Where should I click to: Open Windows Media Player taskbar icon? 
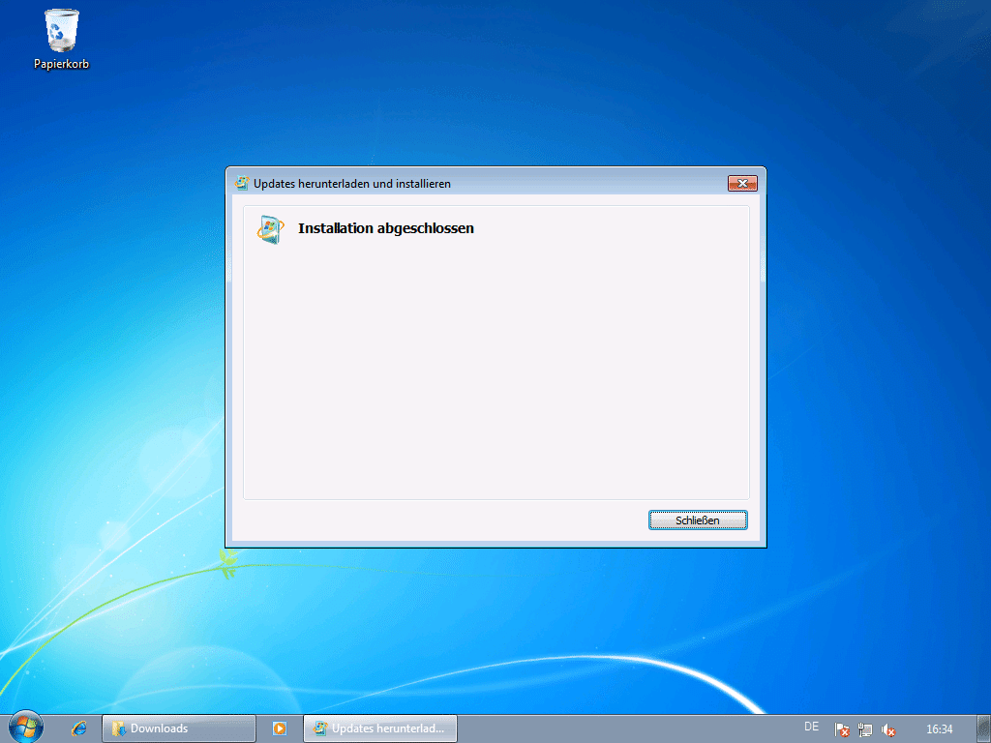(x=280, y=728)
